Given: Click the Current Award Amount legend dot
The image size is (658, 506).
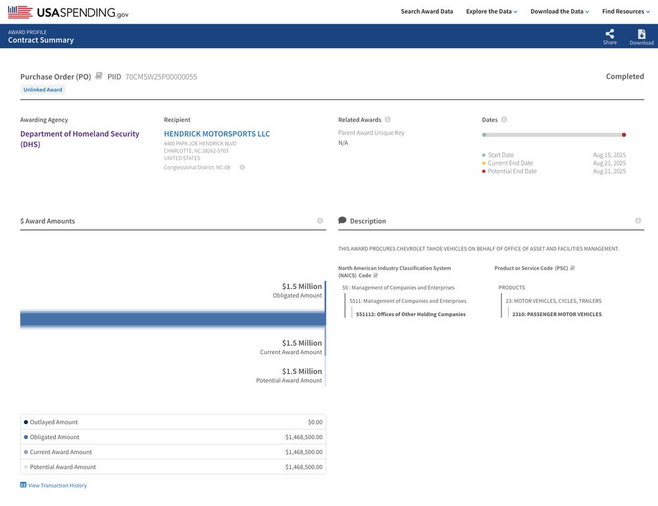Looking at the screenshot, I should tap(26, 452).
